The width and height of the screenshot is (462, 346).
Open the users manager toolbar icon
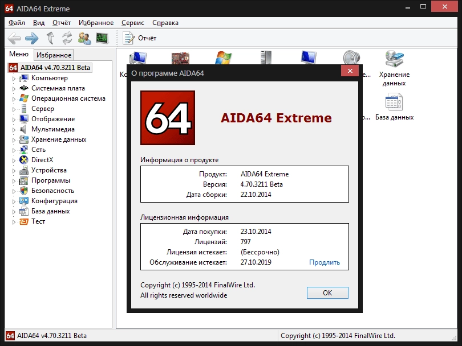pyautogui.click(x=84, y=38)
